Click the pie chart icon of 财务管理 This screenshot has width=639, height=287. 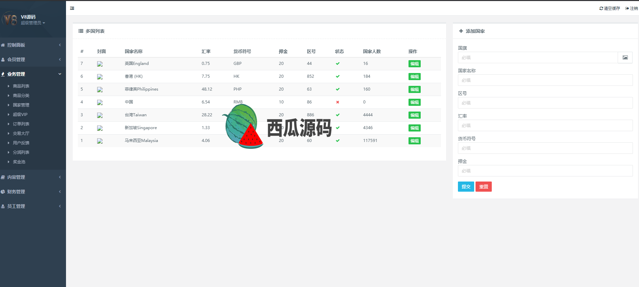click(3, 192)
